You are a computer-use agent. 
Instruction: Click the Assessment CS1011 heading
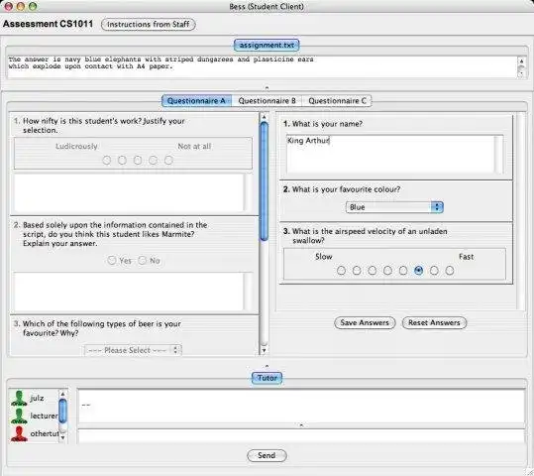tap(48, 24)
